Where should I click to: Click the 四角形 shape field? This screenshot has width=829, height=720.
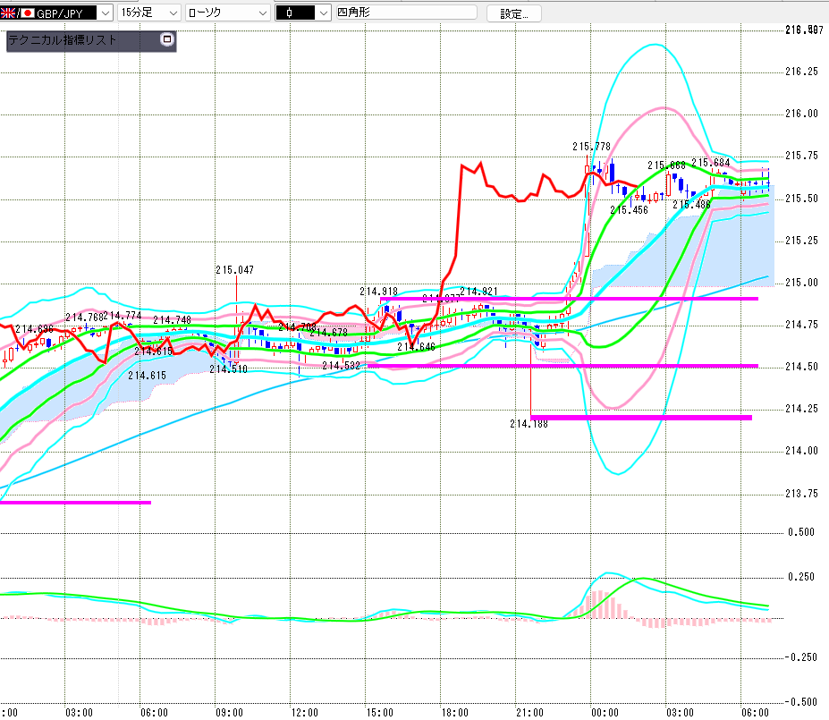click(407, 13)
